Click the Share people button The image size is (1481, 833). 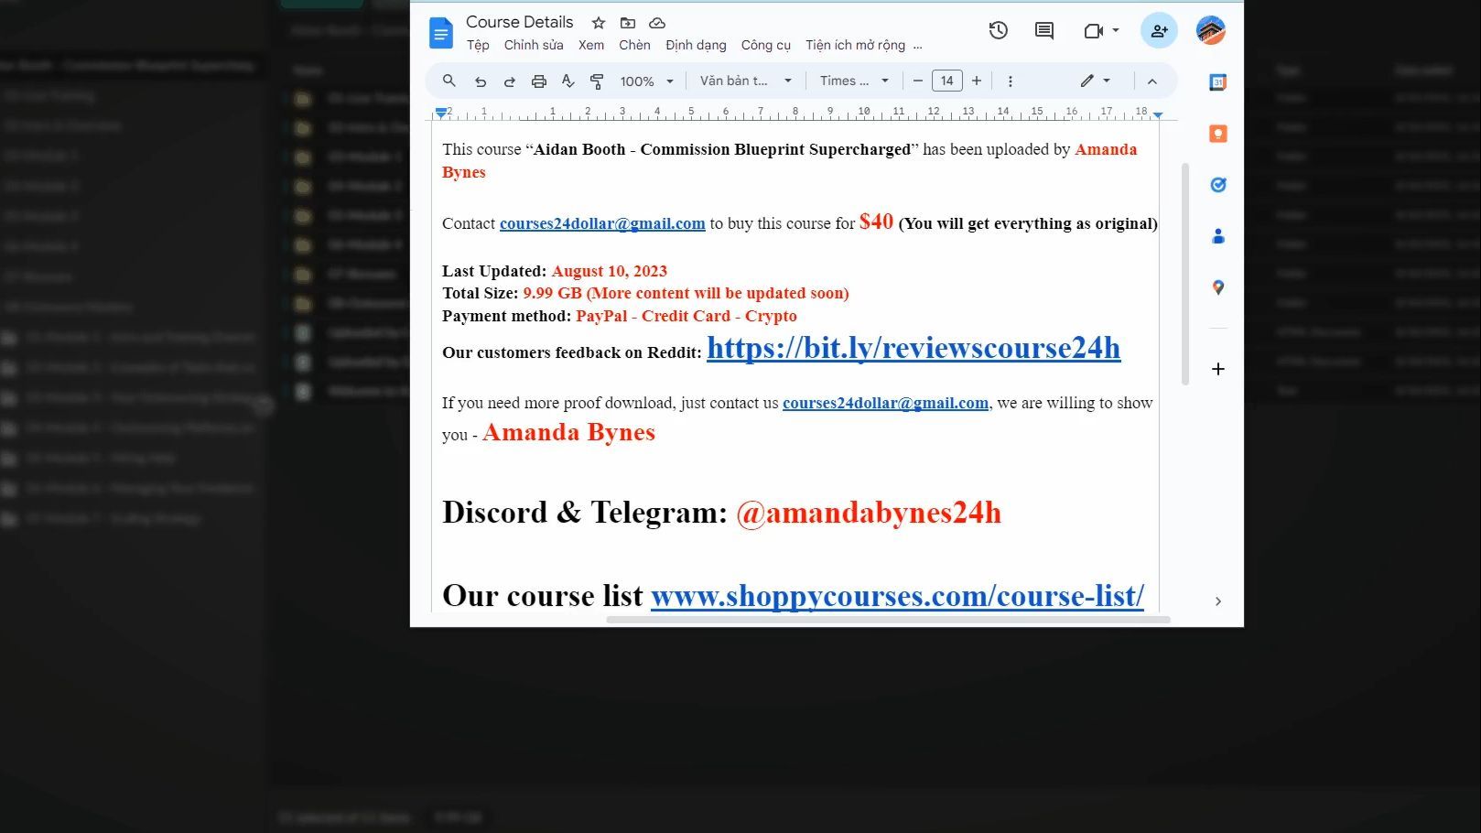[1159, 30]
